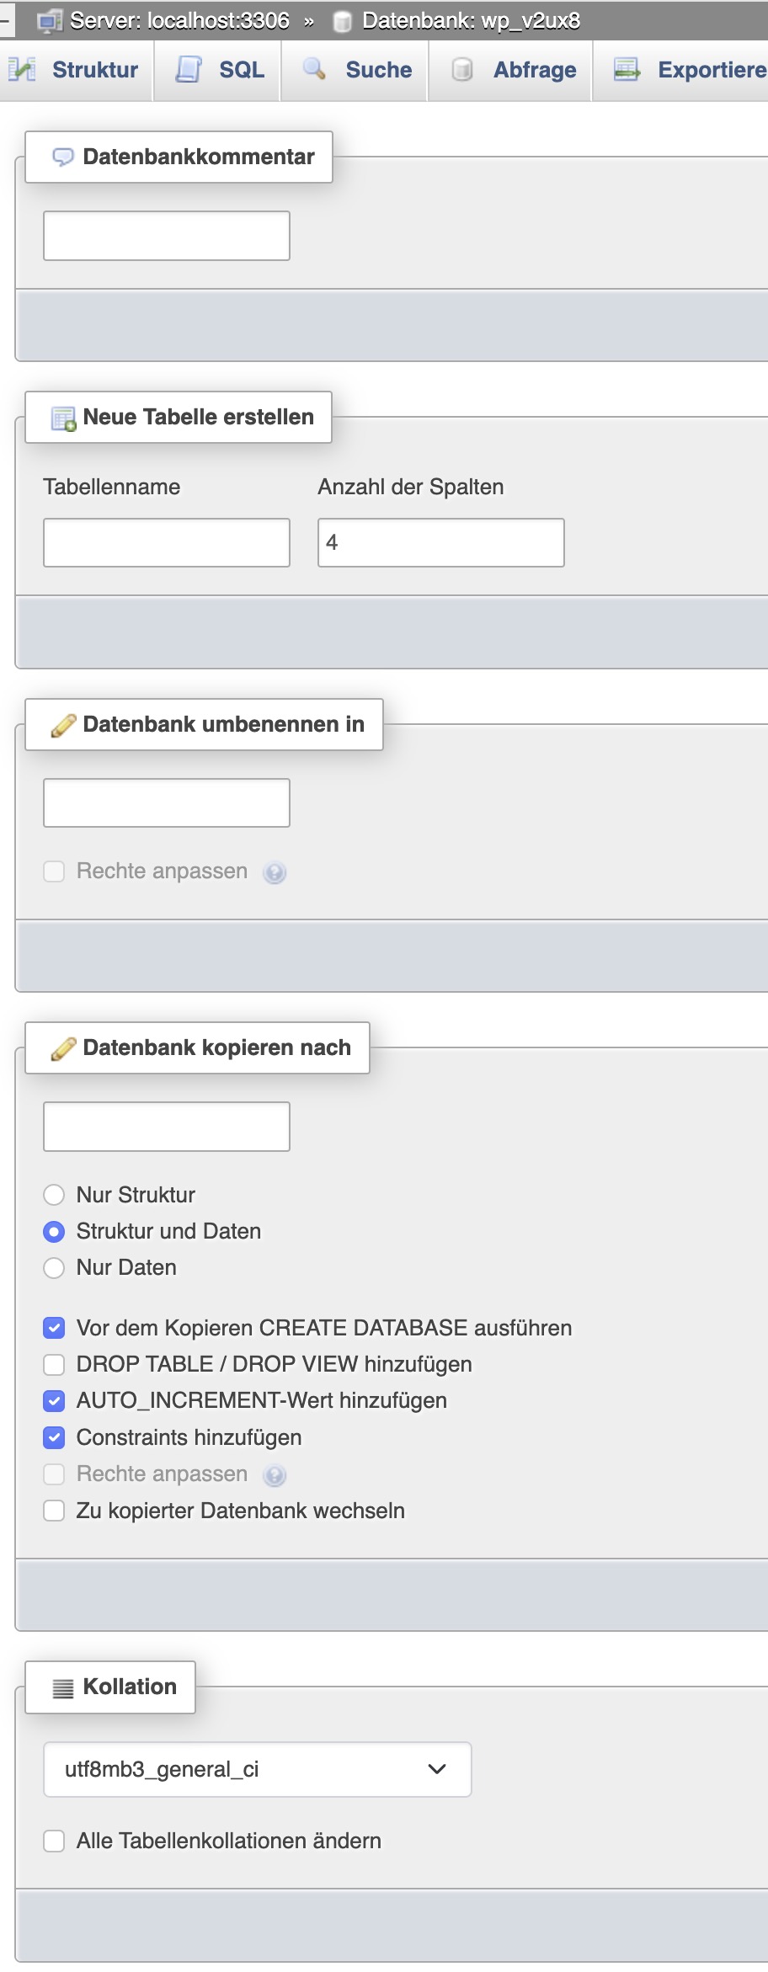Click the Exportieren icon
768x1972 pixels.
[x=627, y=70]
